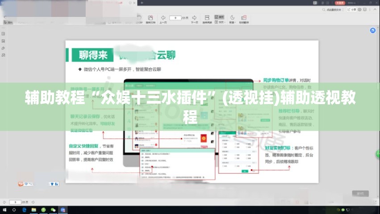Viewport: 380px width, 214px height.
Task: Open the Windows Start menu
Action: (4, 210)
